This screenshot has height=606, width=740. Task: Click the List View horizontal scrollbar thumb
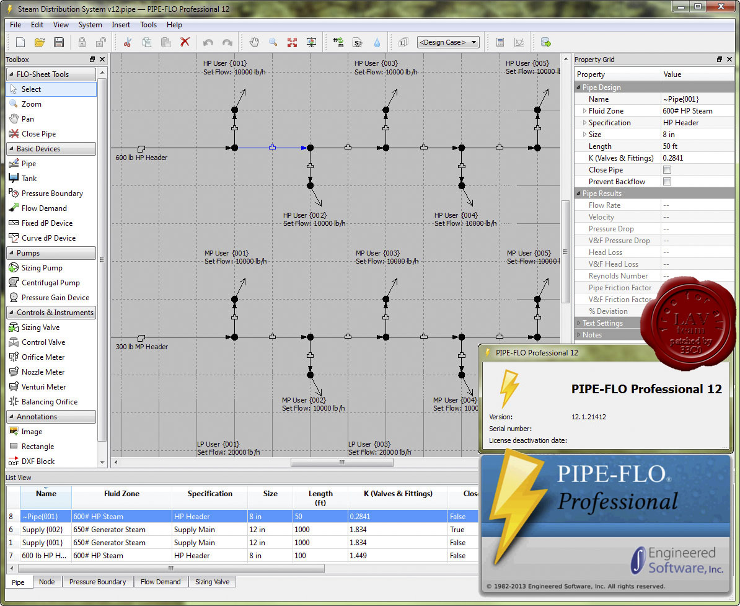click(171, 568)
